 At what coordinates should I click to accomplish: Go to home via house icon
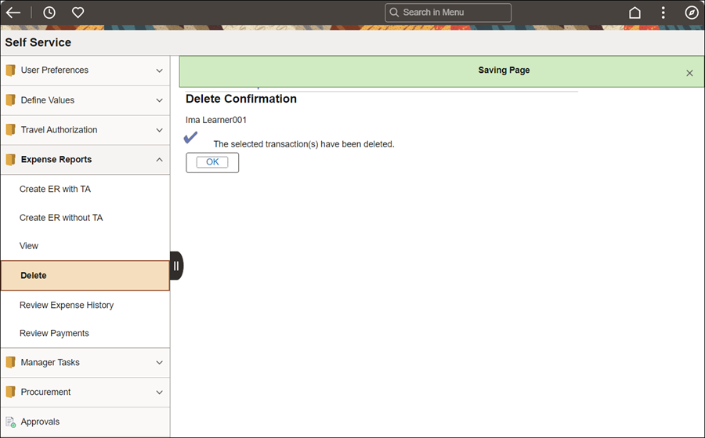tap(634, 13)
